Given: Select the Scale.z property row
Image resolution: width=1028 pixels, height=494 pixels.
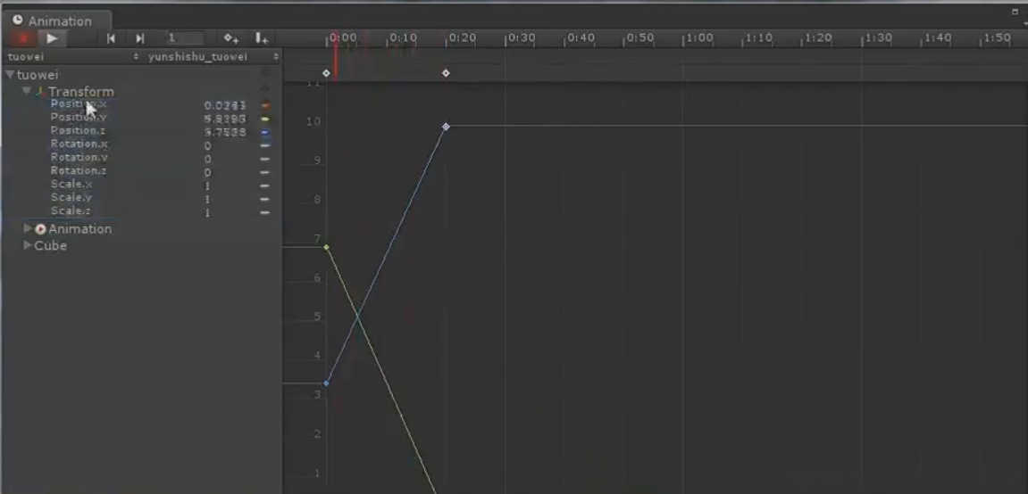Looking at the screenshot, I should (x=143, y=211).
